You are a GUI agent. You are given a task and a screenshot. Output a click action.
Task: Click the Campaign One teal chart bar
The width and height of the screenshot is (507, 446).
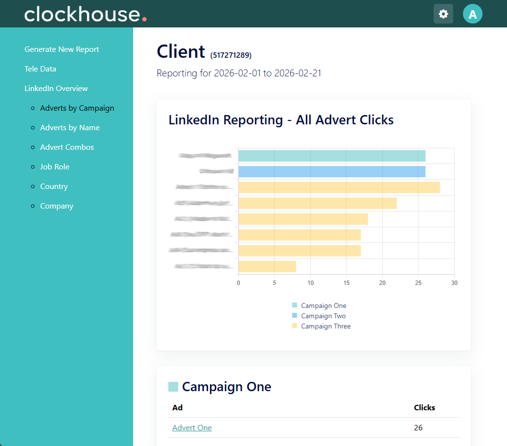pos(332,156)
